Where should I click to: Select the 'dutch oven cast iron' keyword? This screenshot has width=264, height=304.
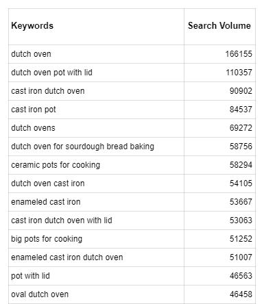(48, 183)
